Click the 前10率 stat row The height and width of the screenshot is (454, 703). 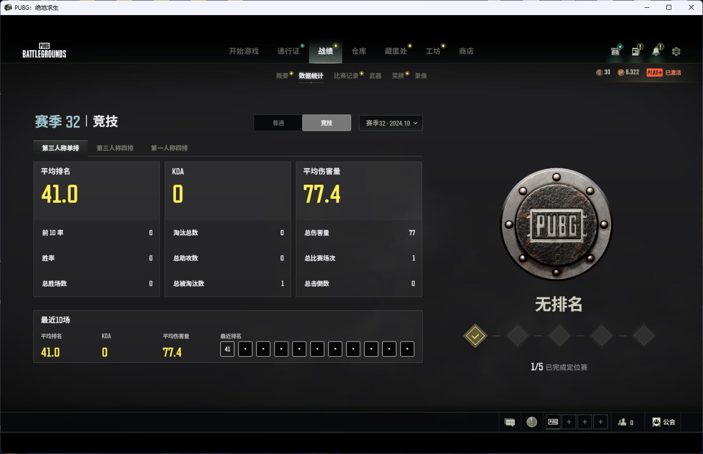97,233
